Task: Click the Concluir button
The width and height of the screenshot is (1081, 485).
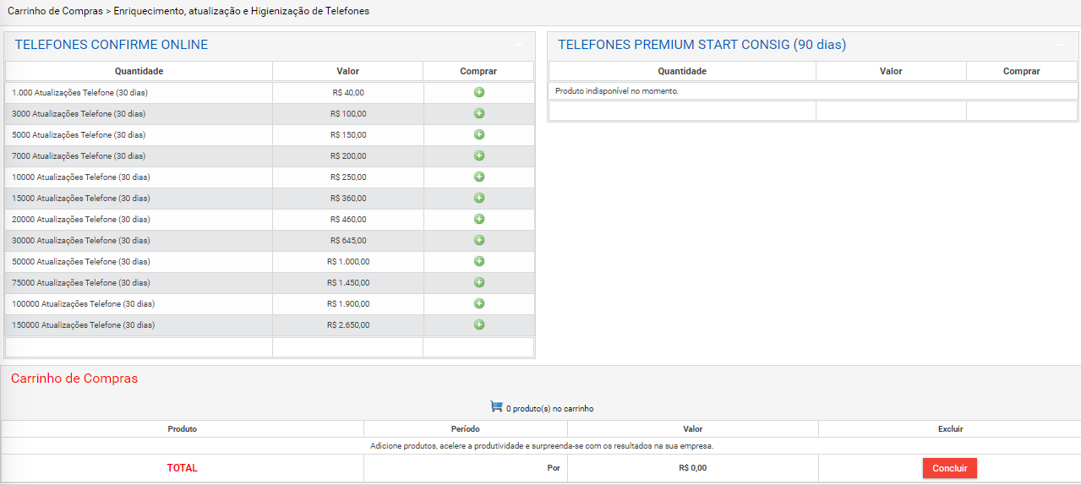Action: click(x=950, y=468)
